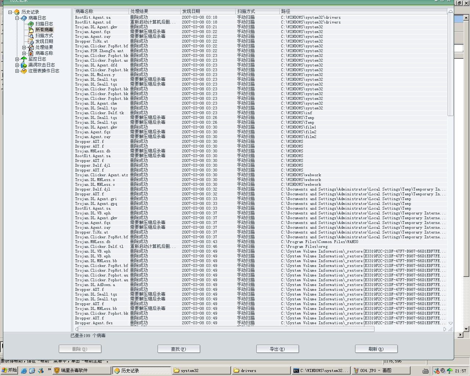Expand the 处理结果 tree node

[24, 47]
